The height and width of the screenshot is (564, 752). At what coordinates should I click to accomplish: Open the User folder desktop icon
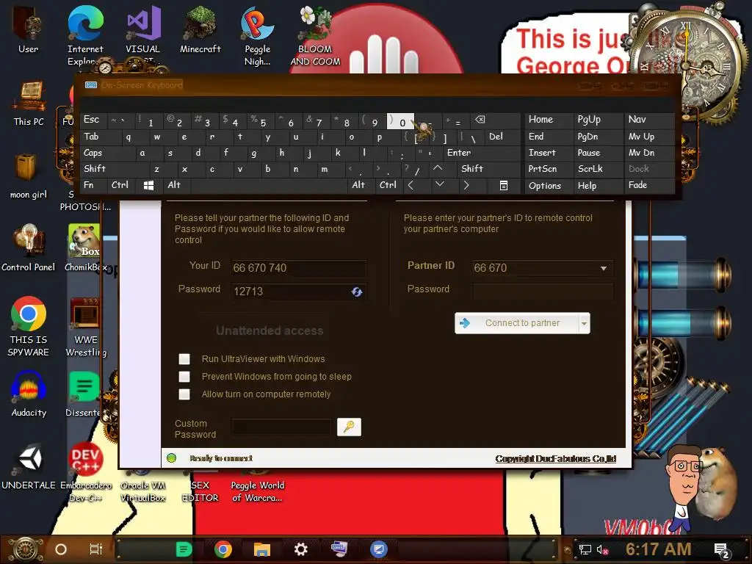tap(29, 29)
